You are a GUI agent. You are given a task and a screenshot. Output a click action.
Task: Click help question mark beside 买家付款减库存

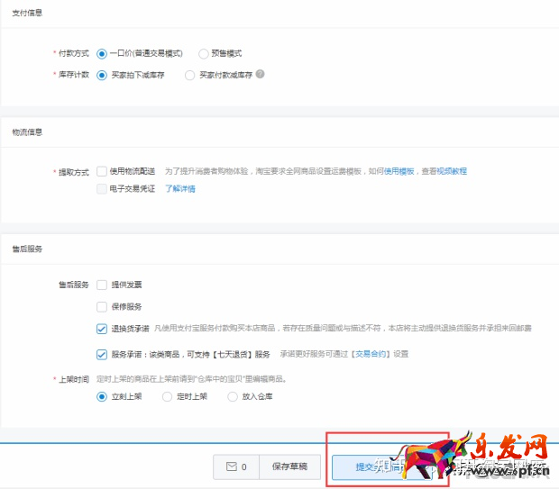[260, 75]
